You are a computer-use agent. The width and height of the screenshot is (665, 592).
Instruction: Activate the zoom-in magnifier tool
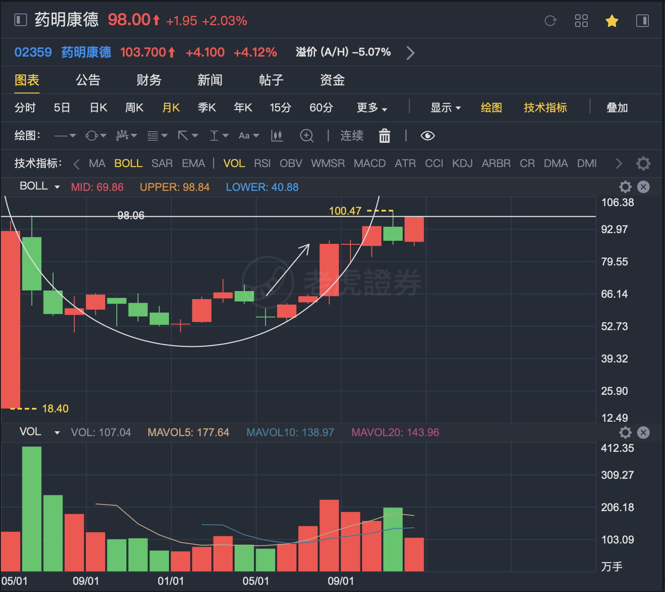307,136
